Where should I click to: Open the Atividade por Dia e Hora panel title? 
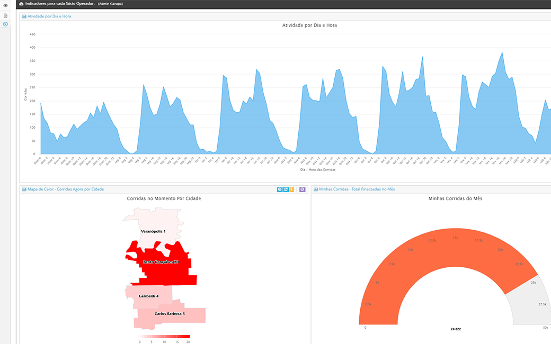(x=49, y=16)
